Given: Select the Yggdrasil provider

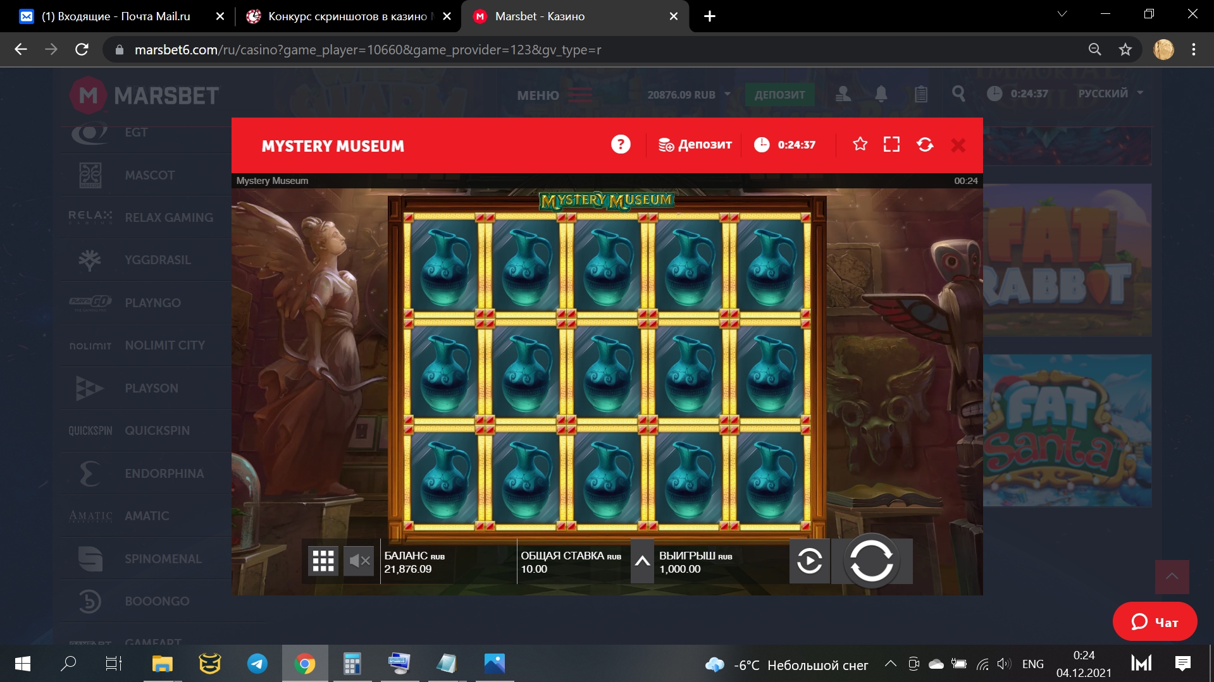Looking at the screenshot, I should click(146, 260).
